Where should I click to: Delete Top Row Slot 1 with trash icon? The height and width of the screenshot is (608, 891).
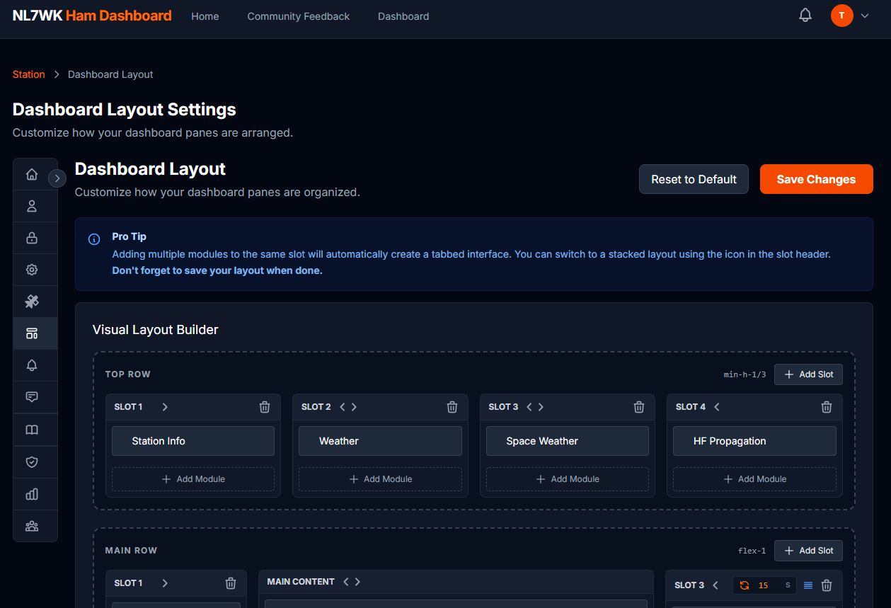[265, 407]
